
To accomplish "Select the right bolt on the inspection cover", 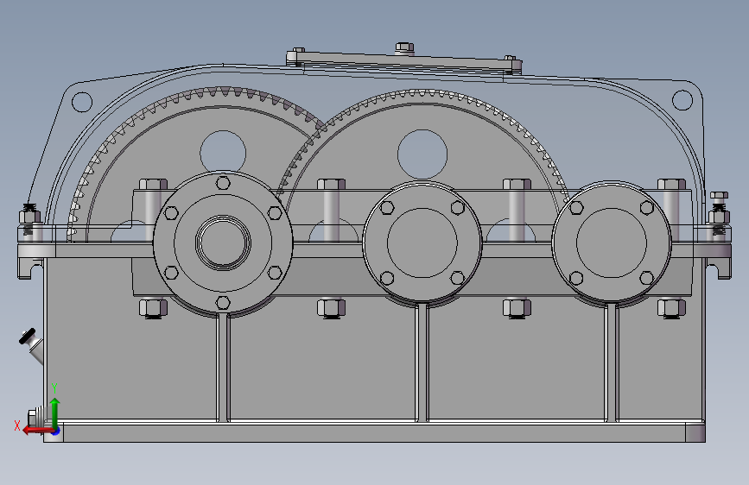I will tap(510, 58).
